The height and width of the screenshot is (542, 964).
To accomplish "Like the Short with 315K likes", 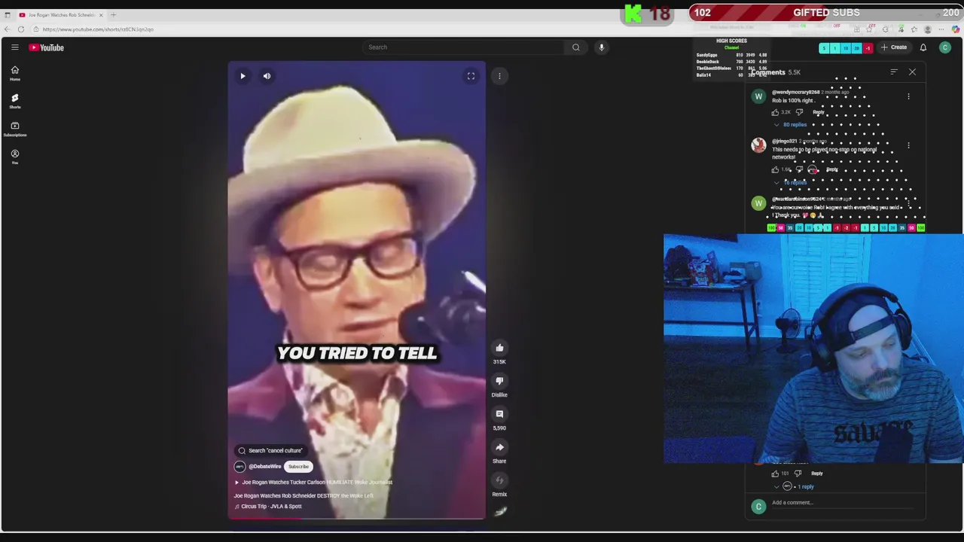I will tap(499, 348).
